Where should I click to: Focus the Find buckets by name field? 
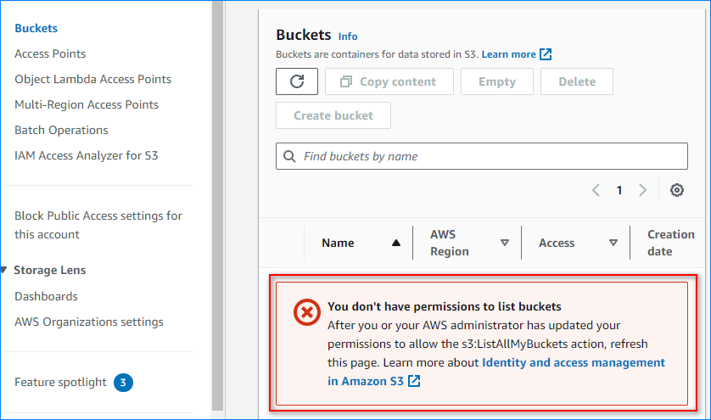[x=492, y=156]
